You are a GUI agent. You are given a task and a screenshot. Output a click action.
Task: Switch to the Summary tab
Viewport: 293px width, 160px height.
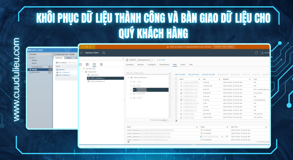[x=130, y=65]
